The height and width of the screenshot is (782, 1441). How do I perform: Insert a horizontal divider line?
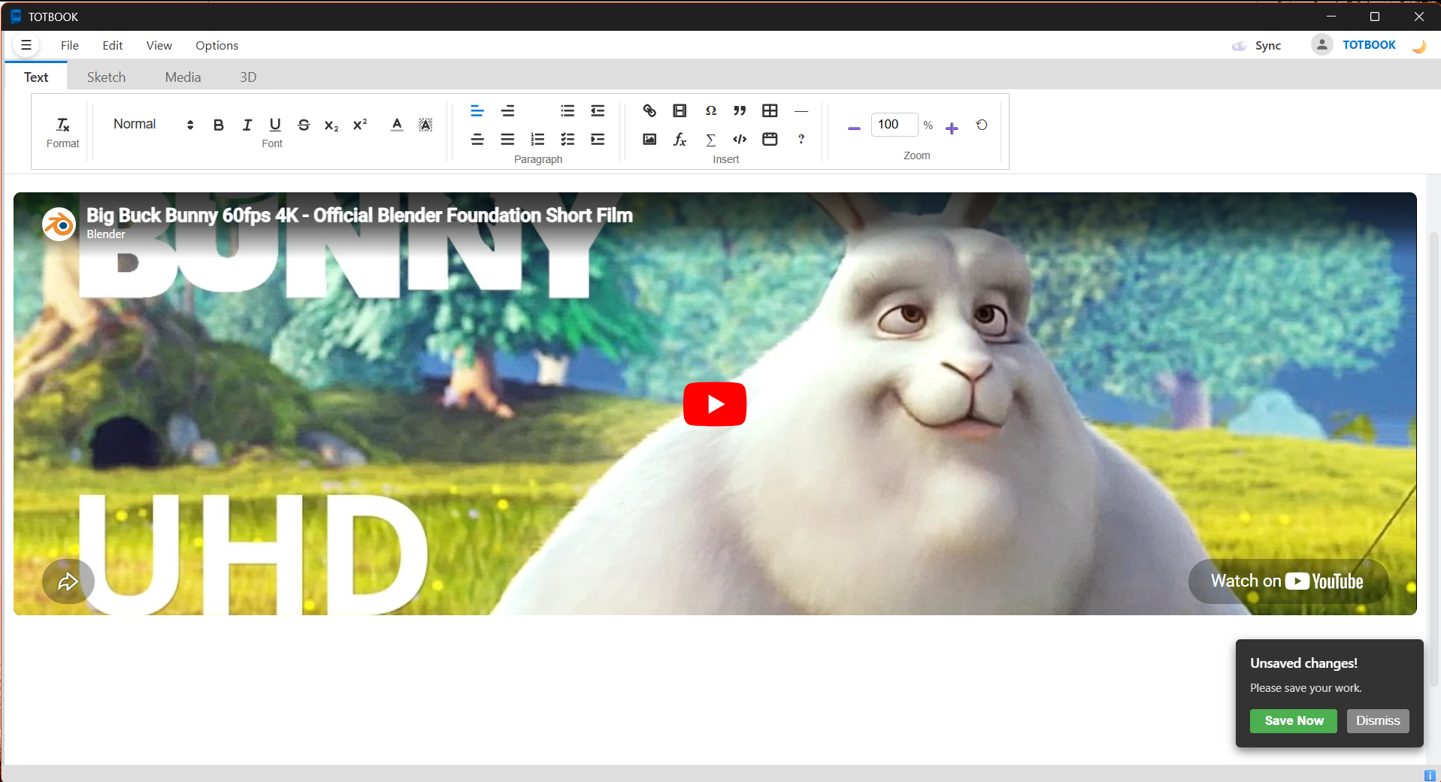point(801,111)
